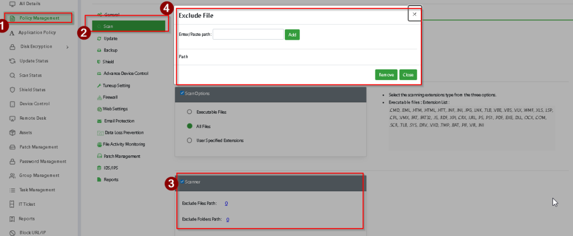Screen dimensions: 573x236
Task: Toggle the Scanner section checkbox
Action: [182, 182]
